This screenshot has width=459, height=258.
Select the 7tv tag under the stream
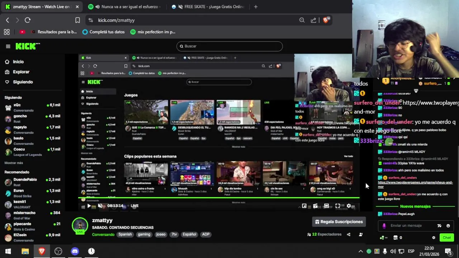[174, 234]
